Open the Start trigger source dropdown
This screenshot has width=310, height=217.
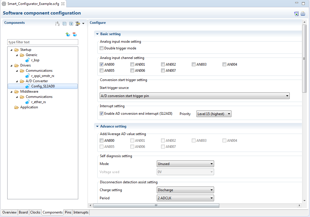(x=194, y=96)
